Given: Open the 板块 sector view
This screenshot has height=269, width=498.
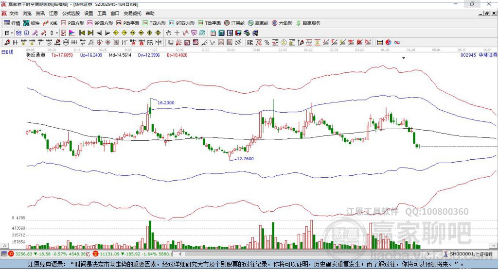Looking at the screenshot, I should (32, 23).
